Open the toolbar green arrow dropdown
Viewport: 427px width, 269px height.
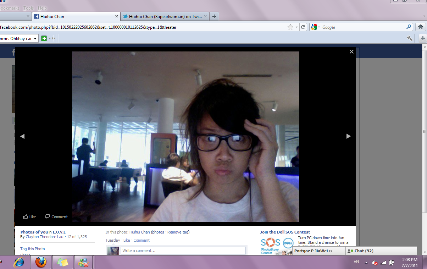(x=50, y=38)
